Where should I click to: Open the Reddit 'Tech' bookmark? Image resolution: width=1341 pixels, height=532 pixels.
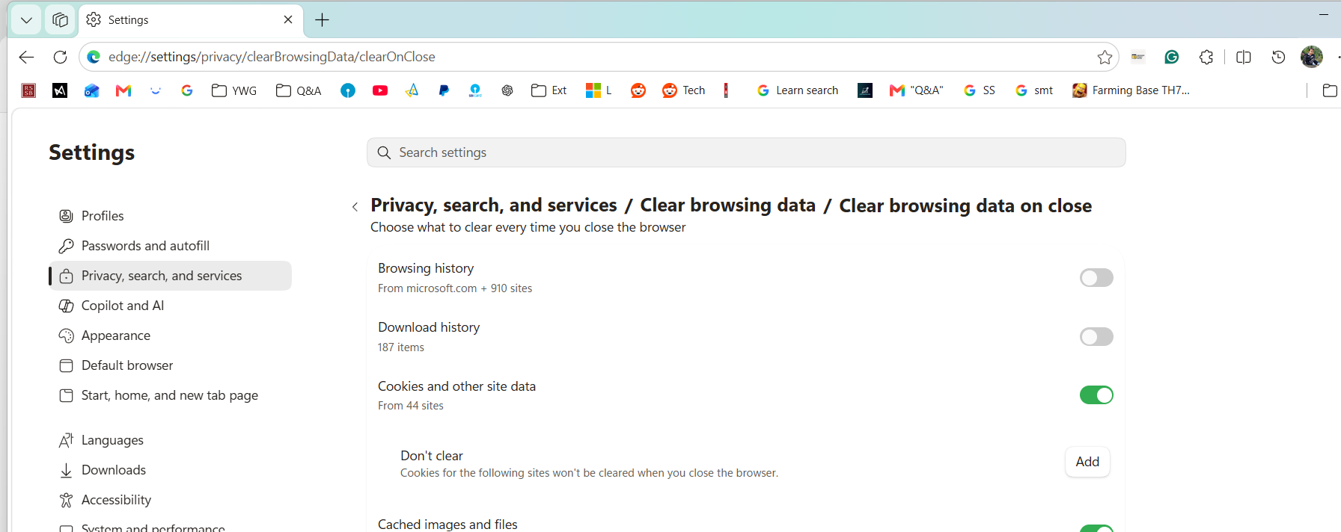pos(684,90)
